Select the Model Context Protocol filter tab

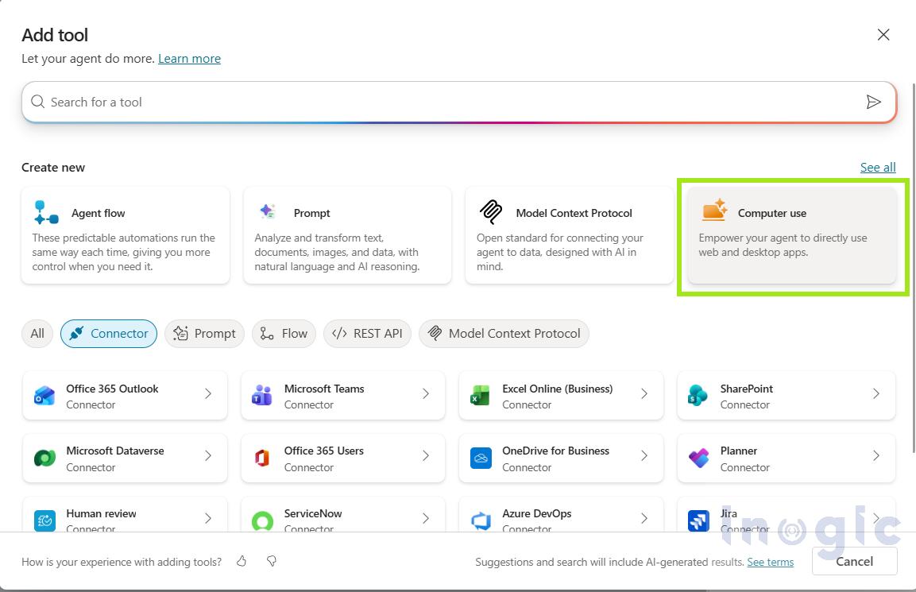click(x=504, y=334)
